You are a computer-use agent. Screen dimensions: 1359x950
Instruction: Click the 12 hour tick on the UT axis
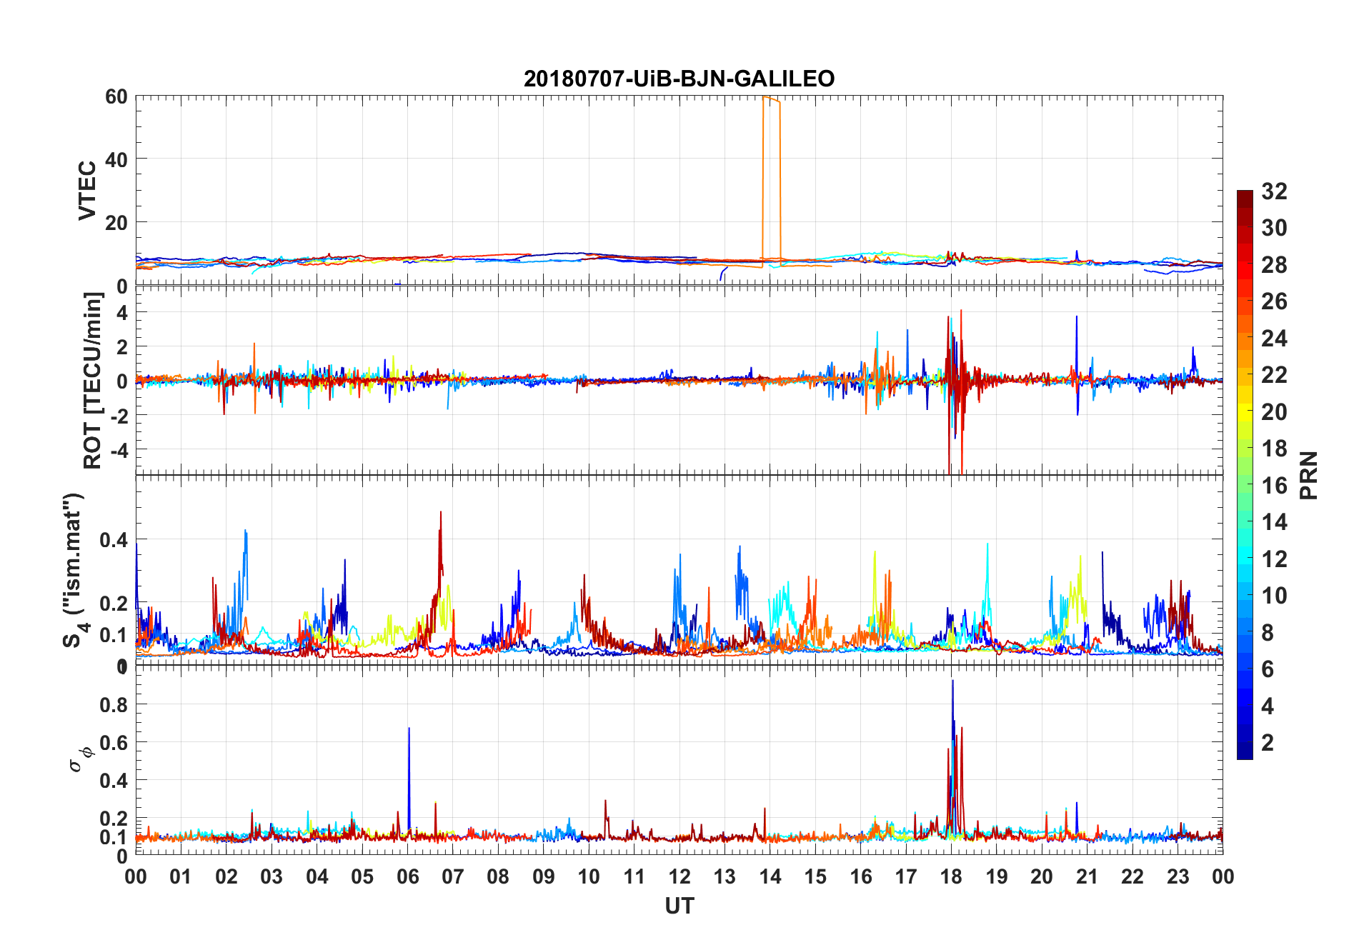(679, 877)
